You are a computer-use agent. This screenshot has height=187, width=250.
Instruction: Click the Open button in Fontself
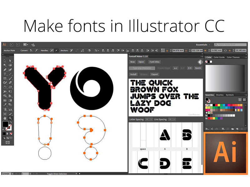[141, 62]
